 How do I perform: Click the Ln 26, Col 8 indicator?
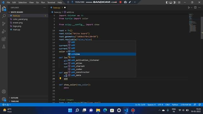click(140, 105)
